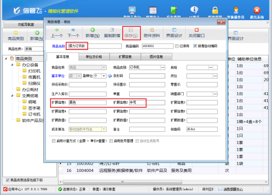272x195 pixels.
Task: Open 货位 picker ellipsis button
Action: pyautogui.click(x=215, y=76)
